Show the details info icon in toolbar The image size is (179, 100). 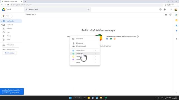(x=170, y=15)
